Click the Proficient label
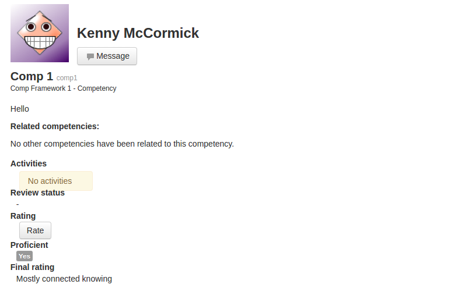Image resolution: width=451 pixels, height=295 pixels. pyautogui.click(x=29, y=245)
